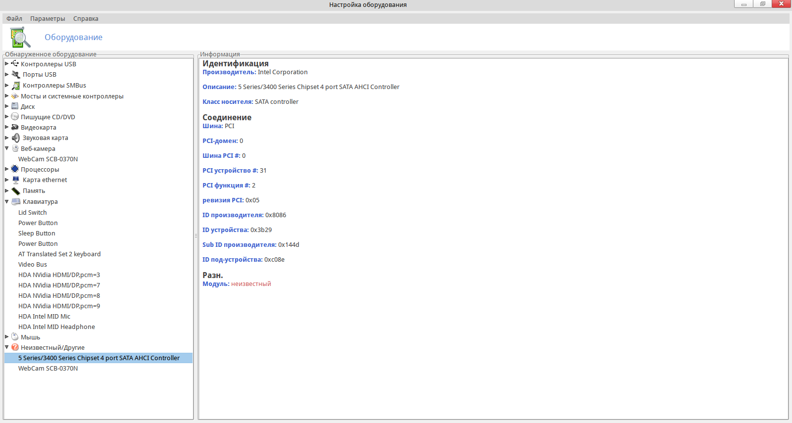Click the Порты USB plug icon
Screen dimensions: 792x423
[16, 74]
